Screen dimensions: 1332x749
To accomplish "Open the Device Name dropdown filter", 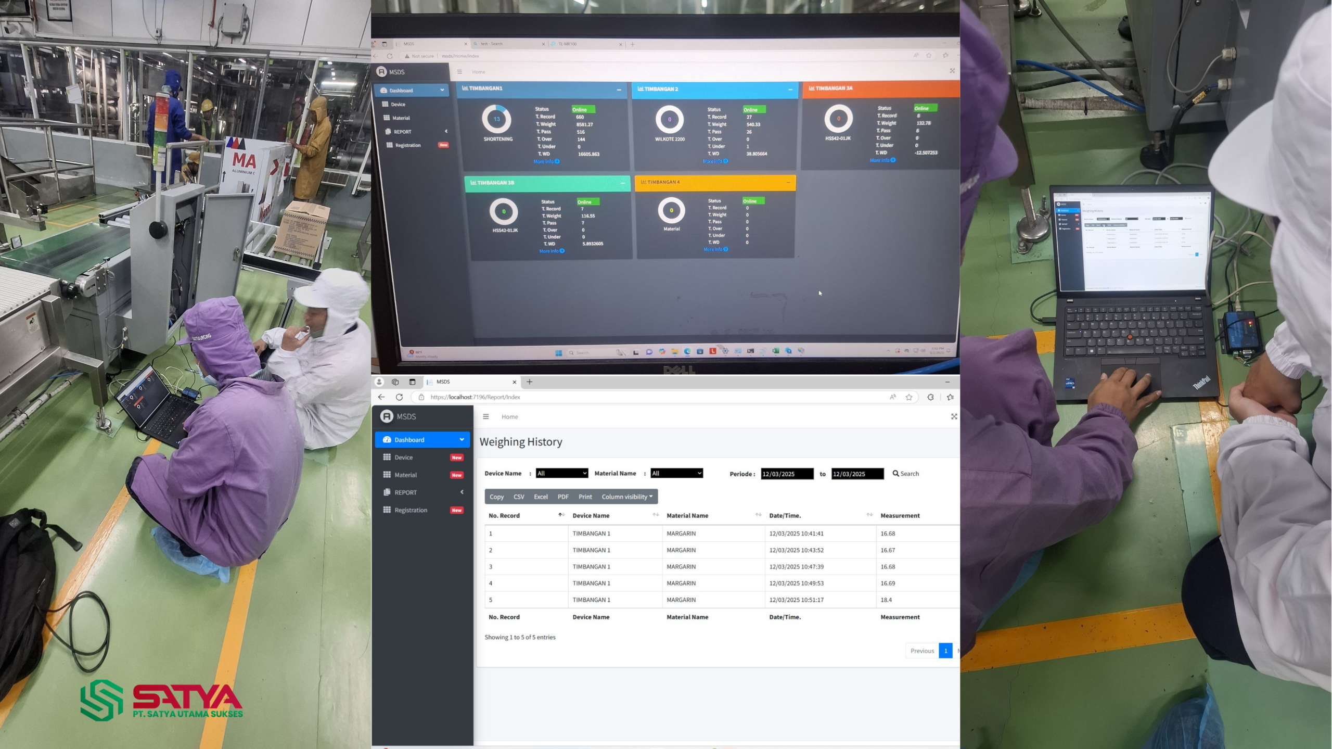I will coord(562,473).
